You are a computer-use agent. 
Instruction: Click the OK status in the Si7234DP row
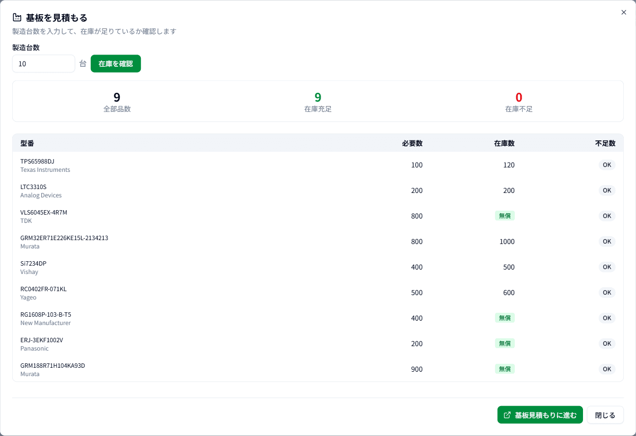[607, 267]
